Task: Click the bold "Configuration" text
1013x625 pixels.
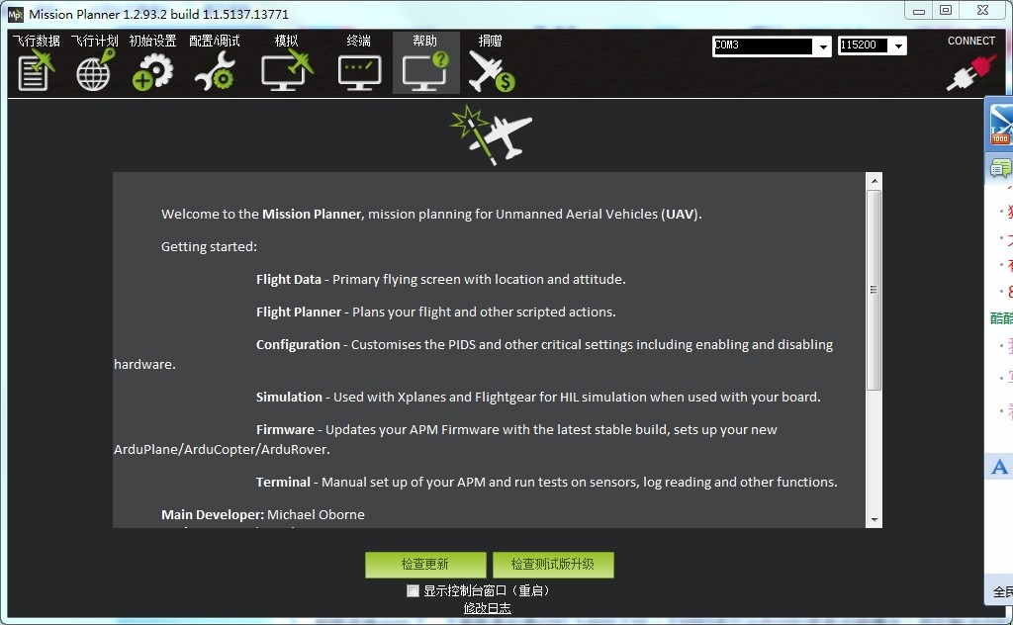Action: pyautogui.click(x=298, y=345)
